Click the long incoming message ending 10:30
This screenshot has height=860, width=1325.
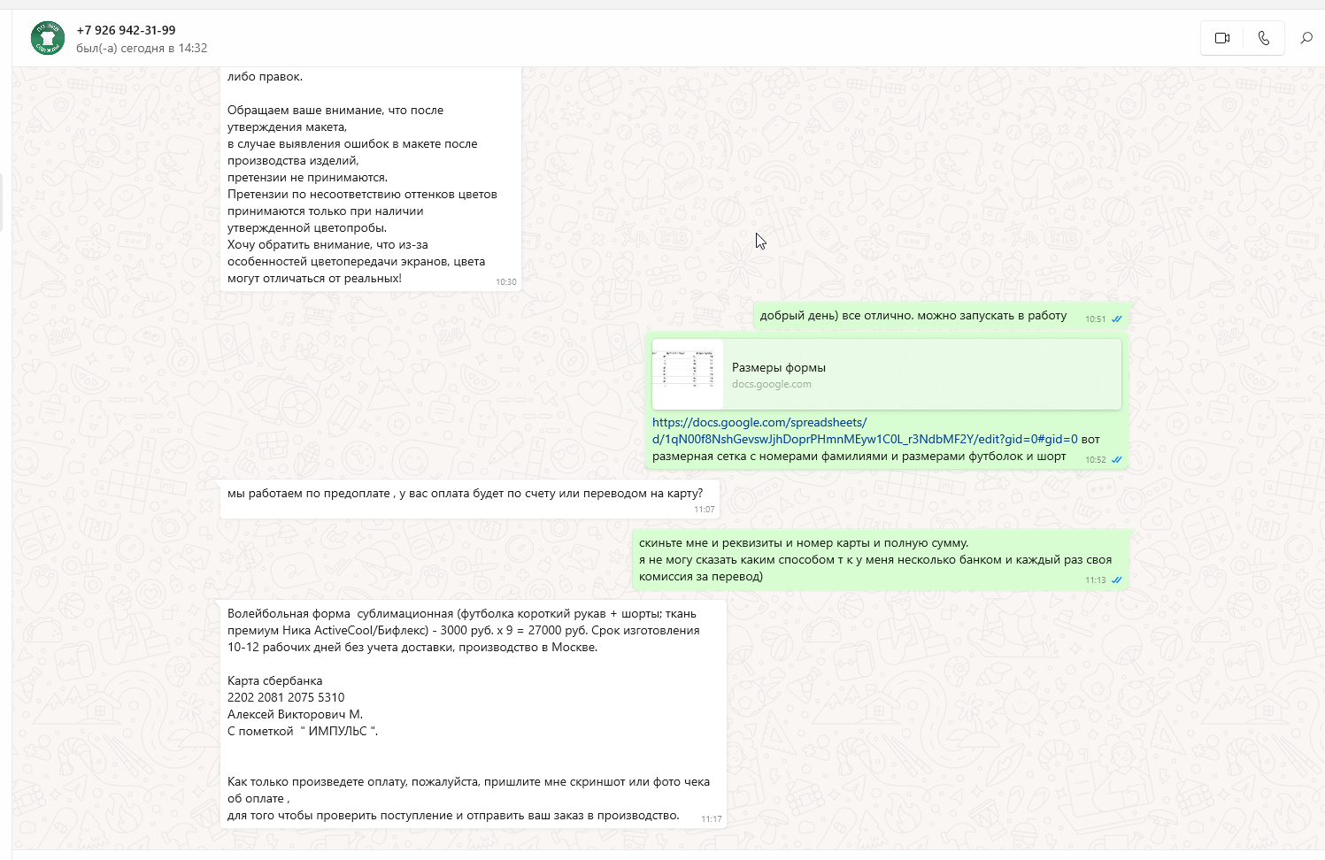click(371, 178)
